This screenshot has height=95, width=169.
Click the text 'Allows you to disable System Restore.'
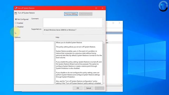pyautogui.click(x=69, y=42)
